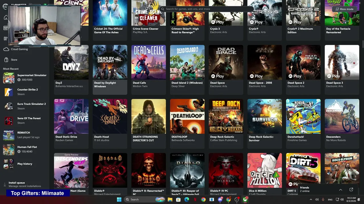364x204 pixels.
Task: Open the Crysis 3 tile
Action: pyautogui.click(x=226, y=20)
